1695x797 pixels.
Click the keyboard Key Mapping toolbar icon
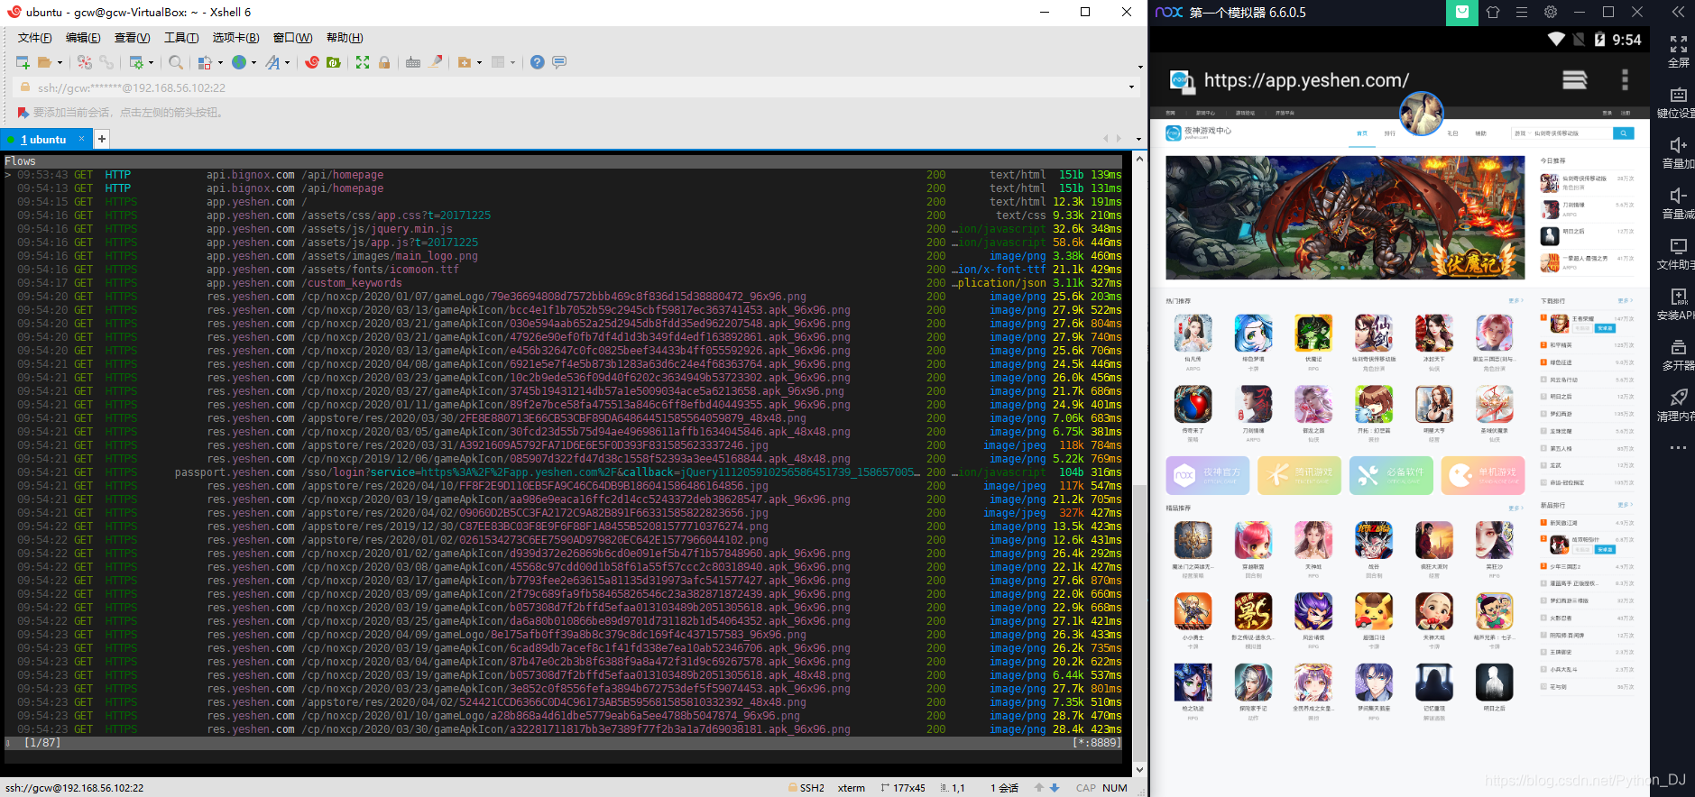[413, 62]
